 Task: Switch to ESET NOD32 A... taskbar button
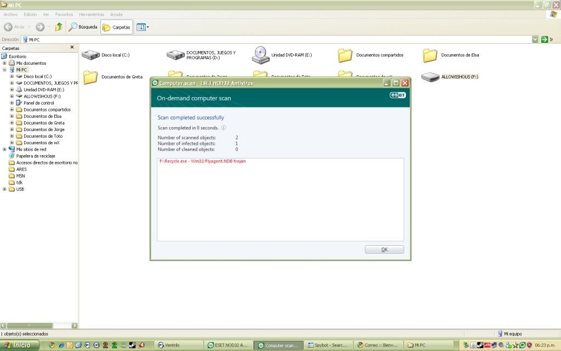pos(227,346)
